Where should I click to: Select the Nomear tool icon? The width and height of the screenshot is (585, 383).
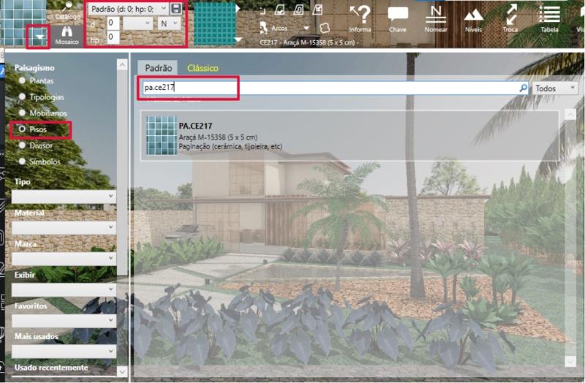(437, 15)
